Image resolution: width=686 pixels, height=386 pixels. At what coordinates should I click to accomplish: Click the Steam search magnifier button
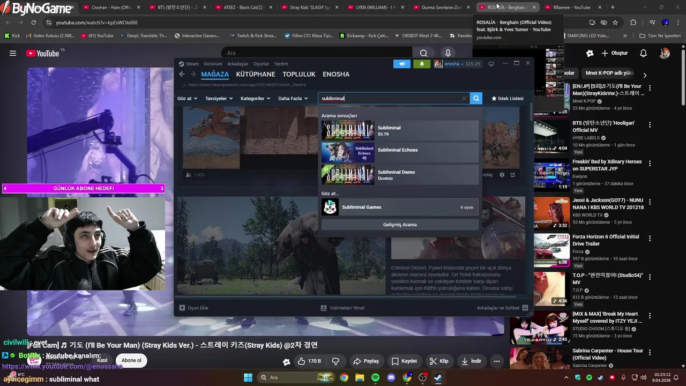coord(476,98)
